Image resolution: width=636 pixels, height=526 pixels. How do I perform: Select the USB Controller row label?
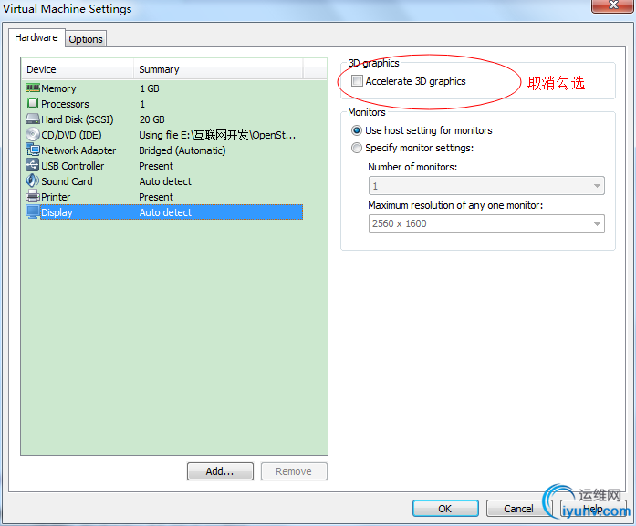73,166
